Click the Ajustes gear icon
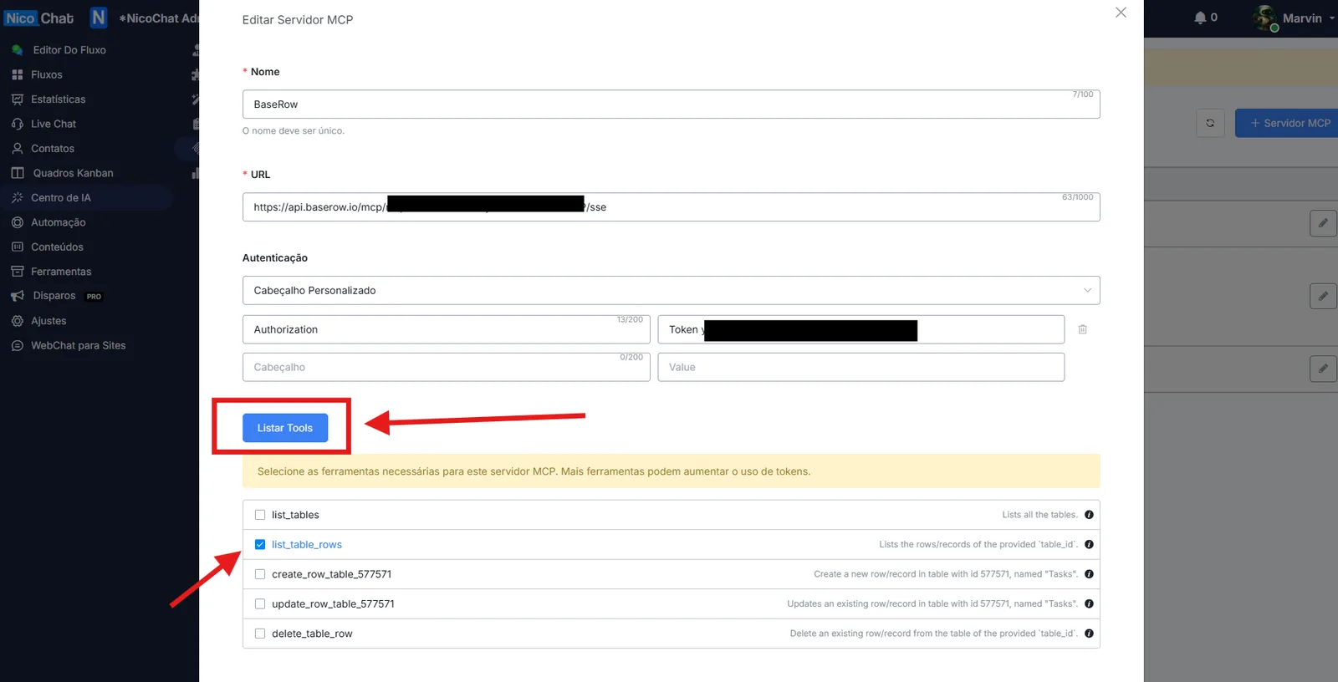1338x682 pixels. pos(17,321)
